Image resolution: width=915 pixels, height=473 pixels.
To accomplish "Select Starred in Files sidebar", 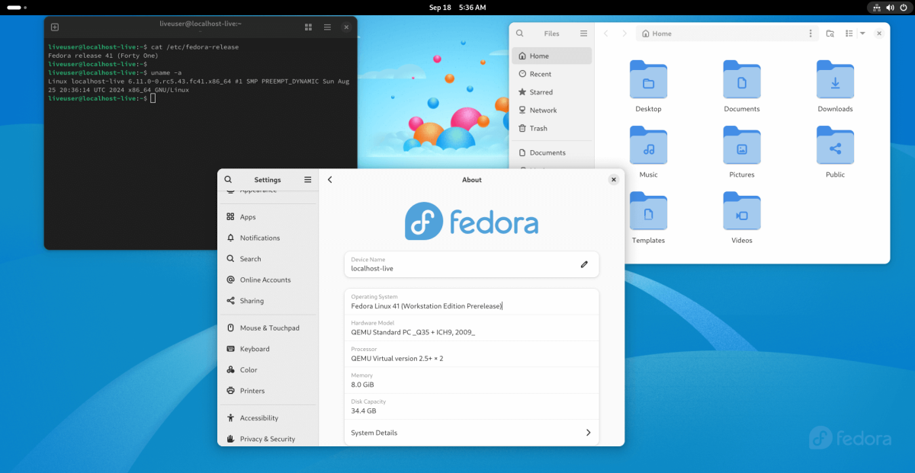I will click(x=551, y=92).
